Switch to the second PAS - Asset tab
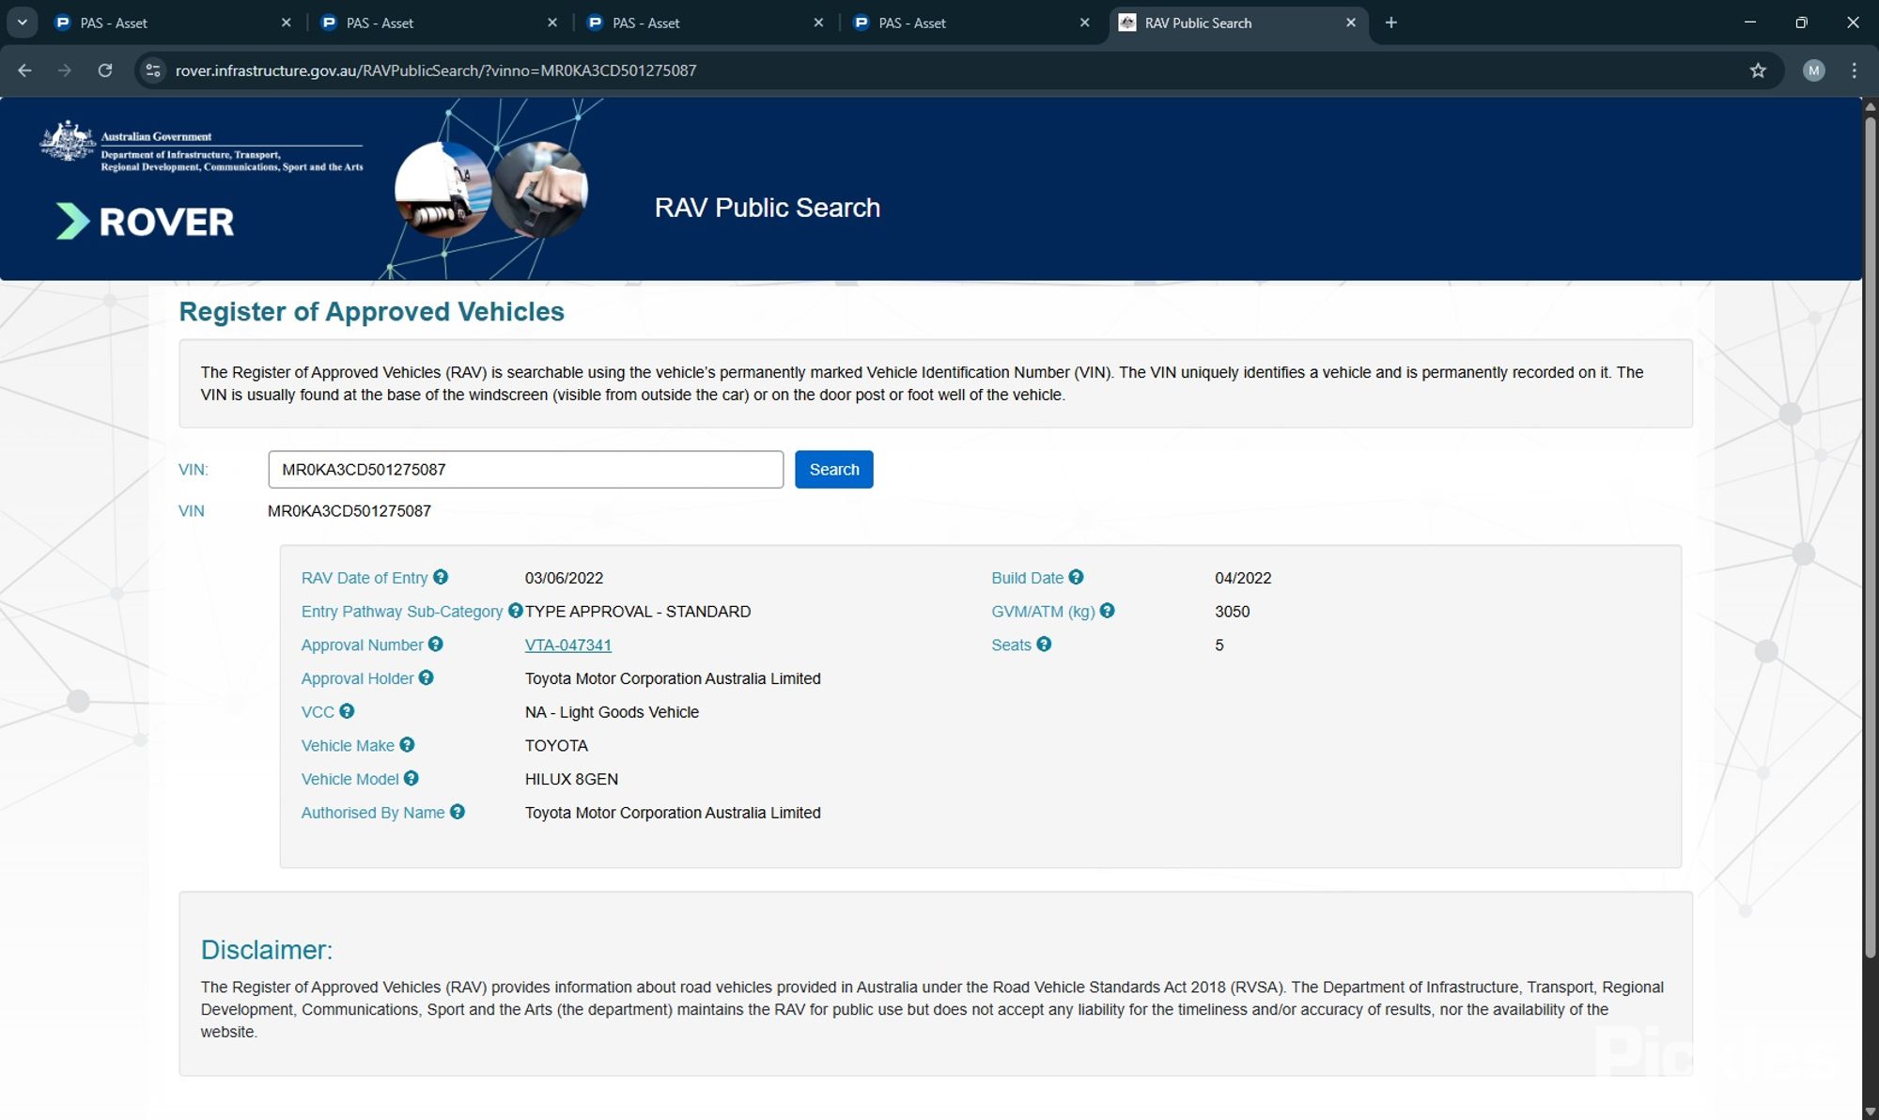This screenshot has height=1120, width=1879. [438, 23]
